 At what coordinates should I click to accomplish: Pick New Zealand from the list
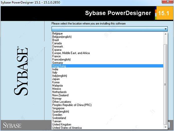pos(107,95)
